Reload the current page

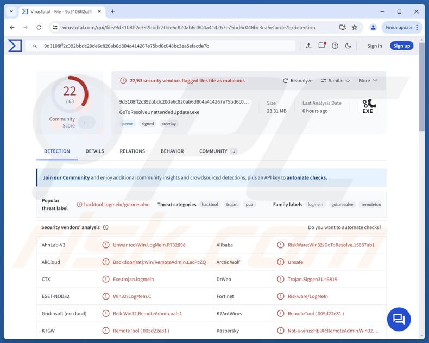point(39,27)
